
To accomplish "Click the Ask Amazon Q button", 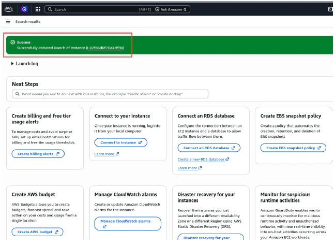I will 171,9.
